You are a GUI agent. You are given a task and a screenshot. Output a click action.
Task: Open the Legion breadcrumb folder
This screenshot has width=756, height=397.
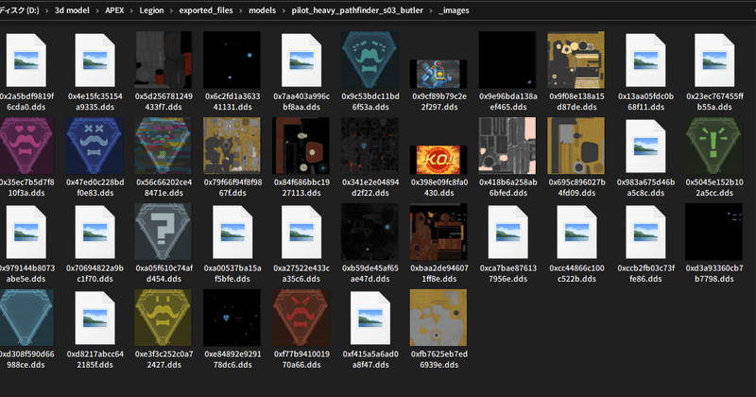[151, 10]
